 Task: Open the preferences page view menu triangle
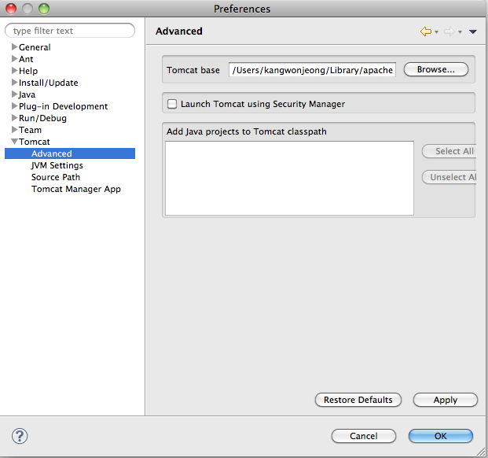[473, 31]
